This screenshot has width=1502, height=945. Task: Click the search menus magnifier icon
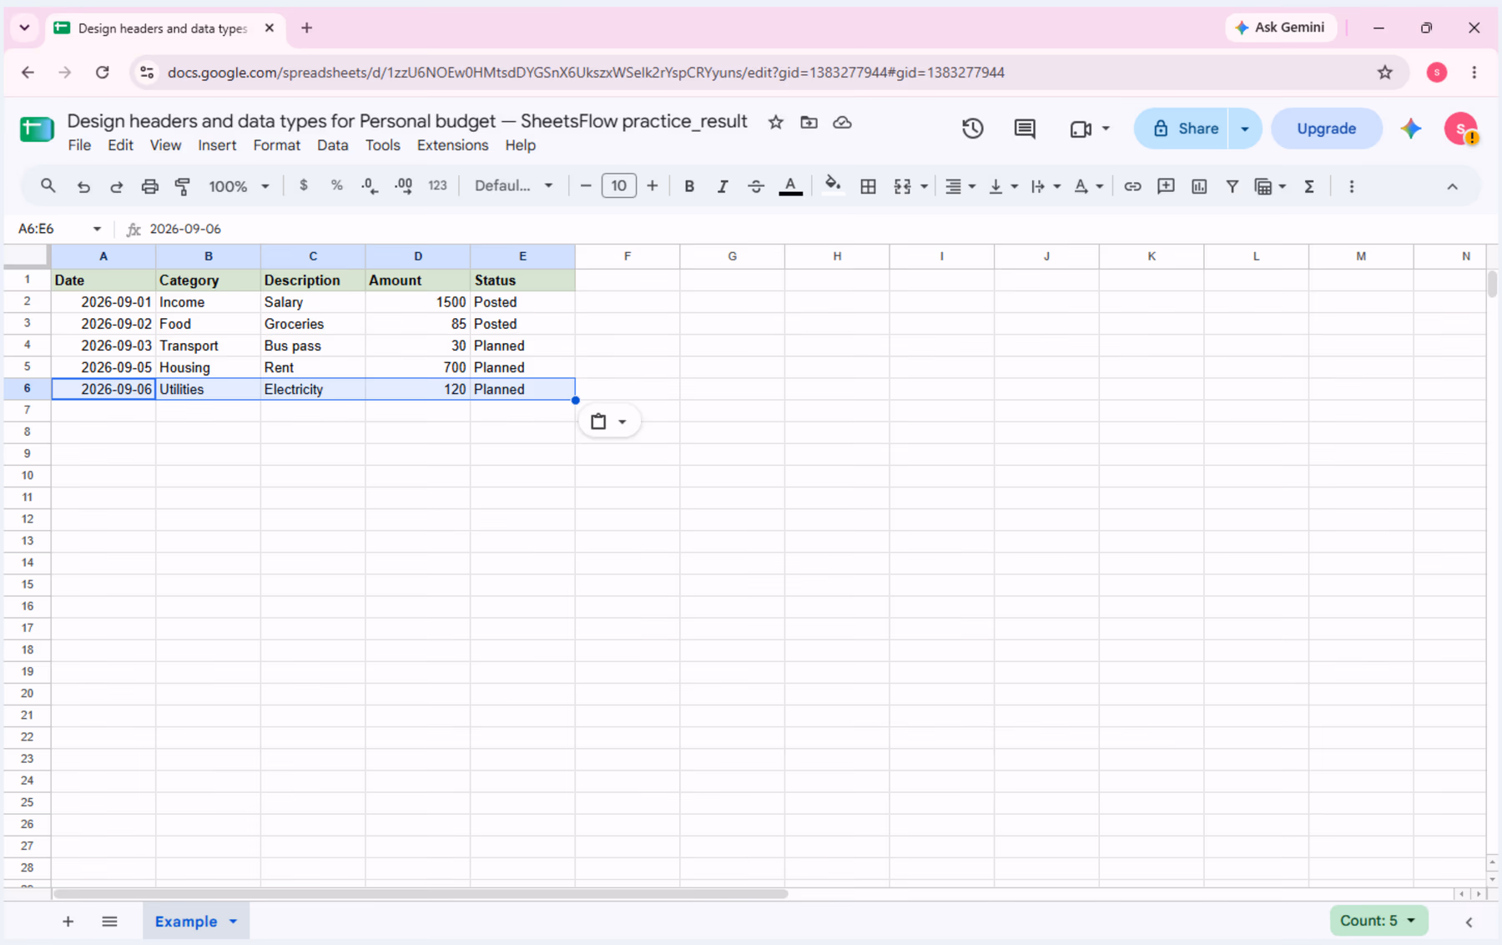48,186
